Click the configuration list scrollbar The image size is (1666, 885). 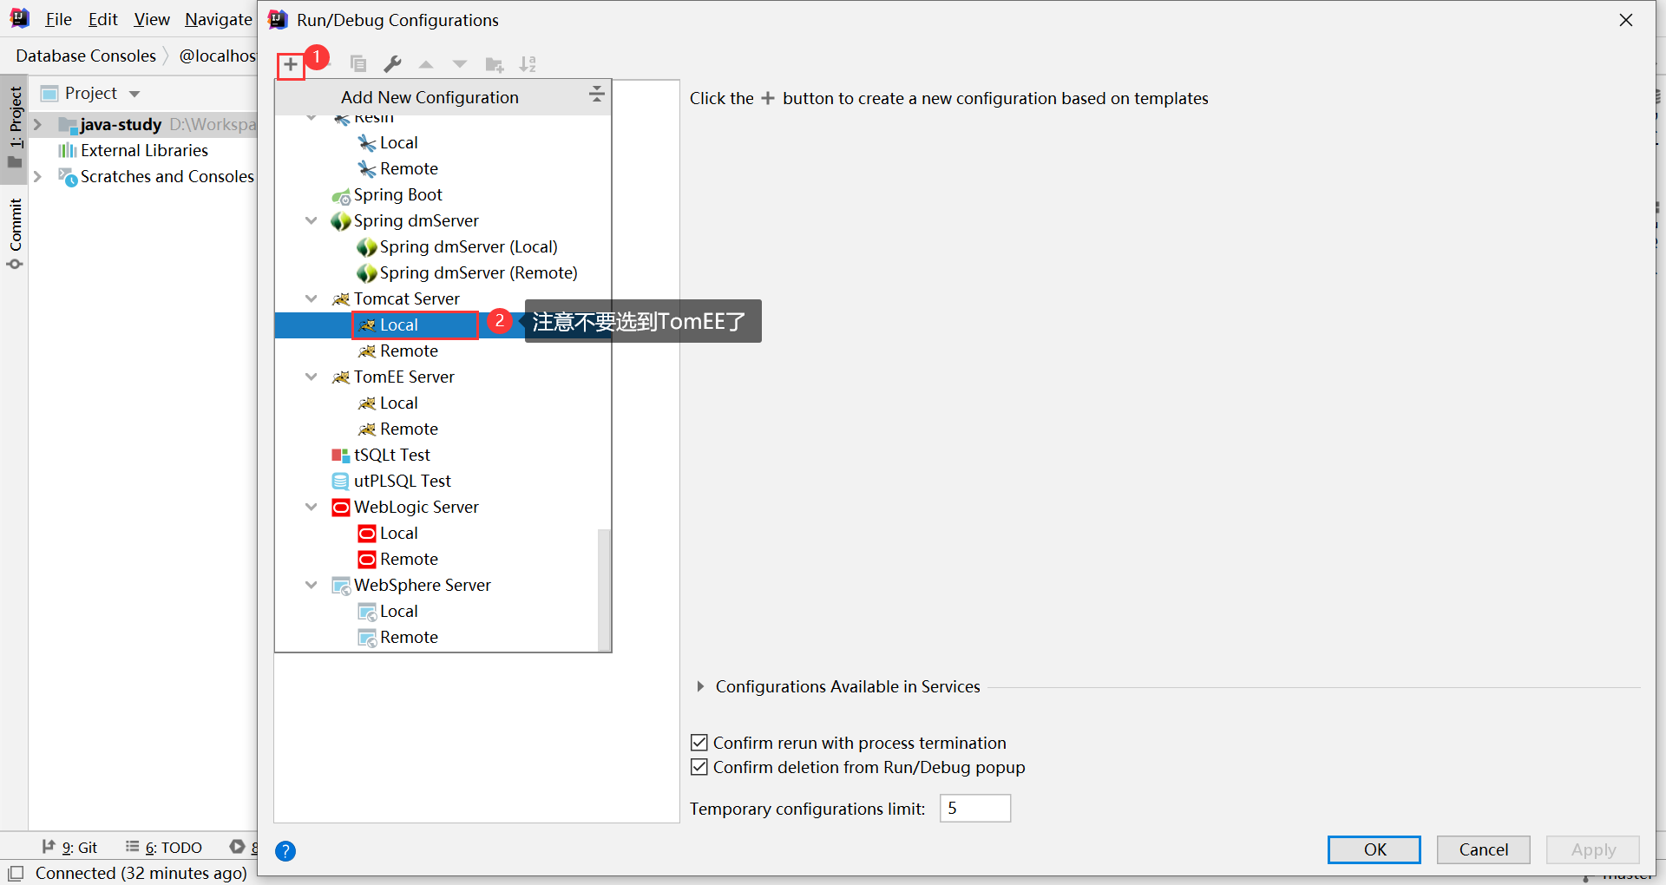[x=604, y=589]
